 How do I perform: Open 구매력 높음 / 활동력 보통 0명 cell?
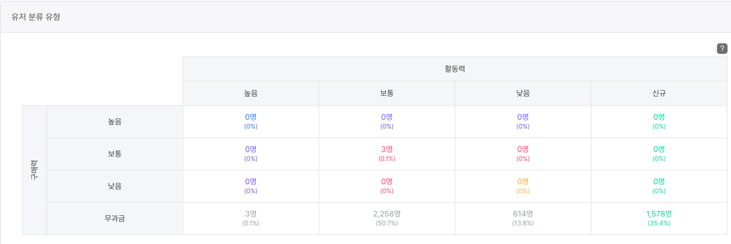387,122
